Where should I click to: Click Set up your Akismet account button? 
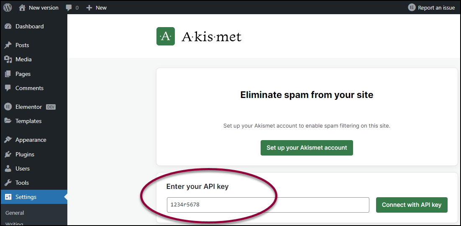tap(307, 148)
